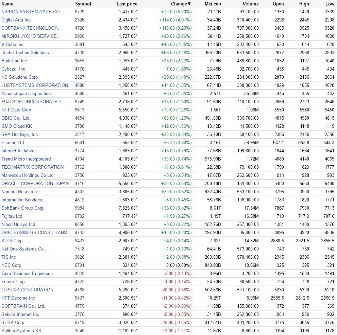337x335 pixels.
Task: Sort table by Name column header
Action: (x=7, y=4)
